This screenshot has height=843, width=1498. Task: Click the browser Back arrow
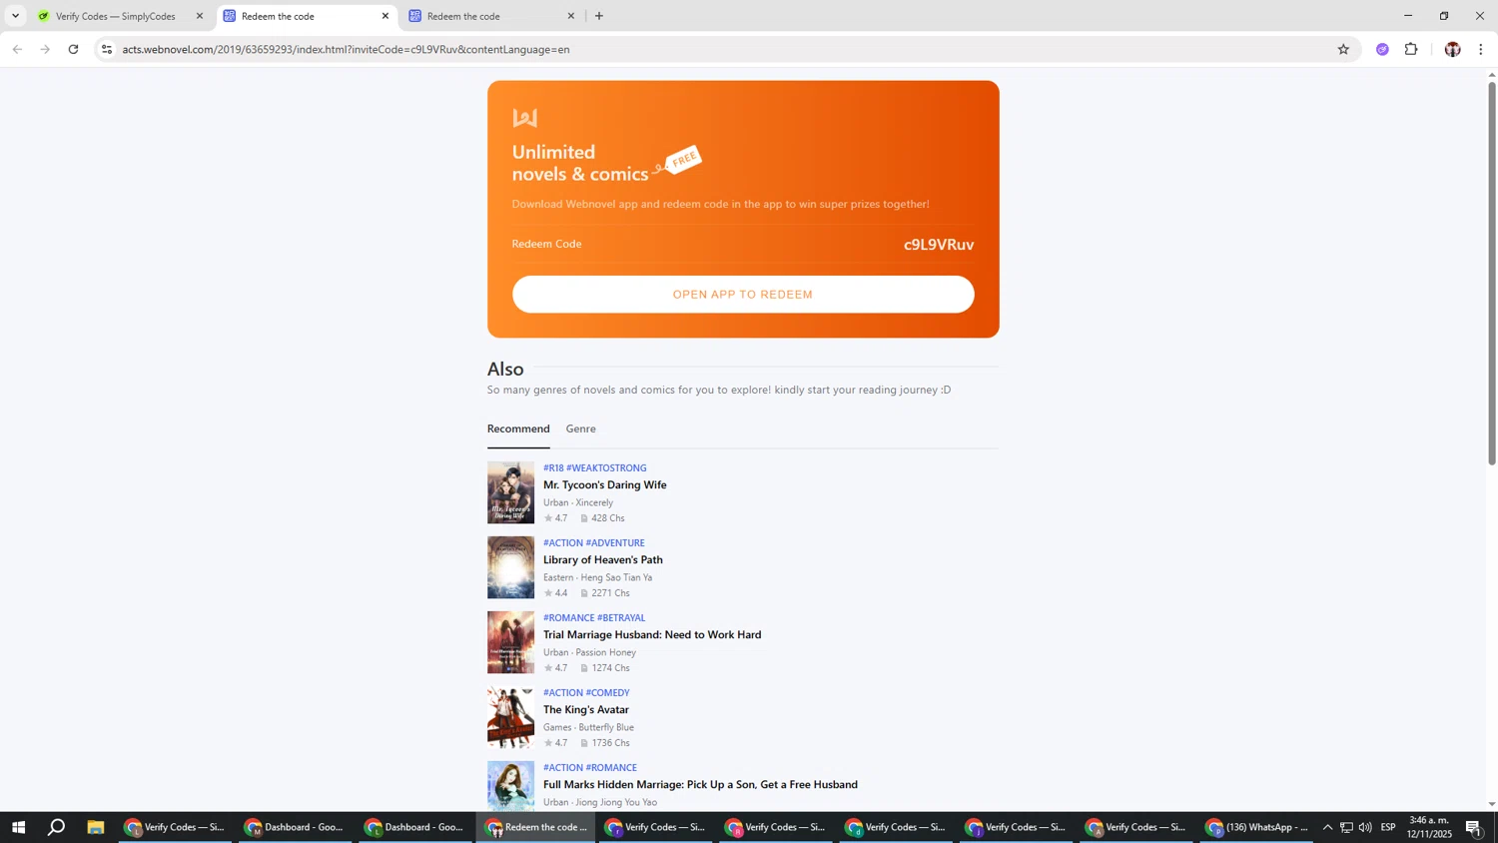17,49
